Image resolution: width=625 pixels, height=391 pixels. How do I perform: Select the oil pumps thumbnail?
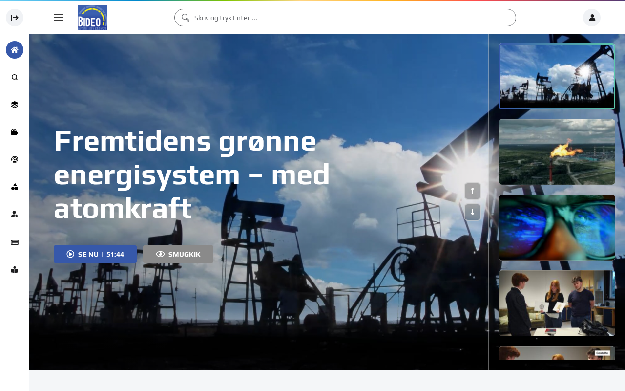(x=557, y=76)
